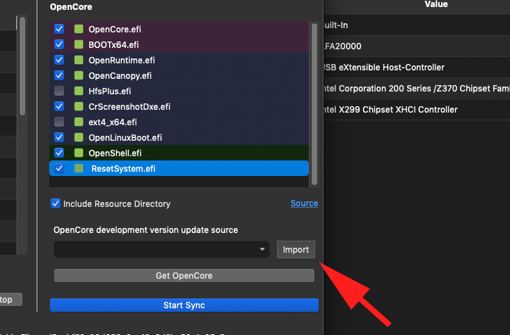Click green status icon beside OpenShell.efi

[x=79, y=153]
